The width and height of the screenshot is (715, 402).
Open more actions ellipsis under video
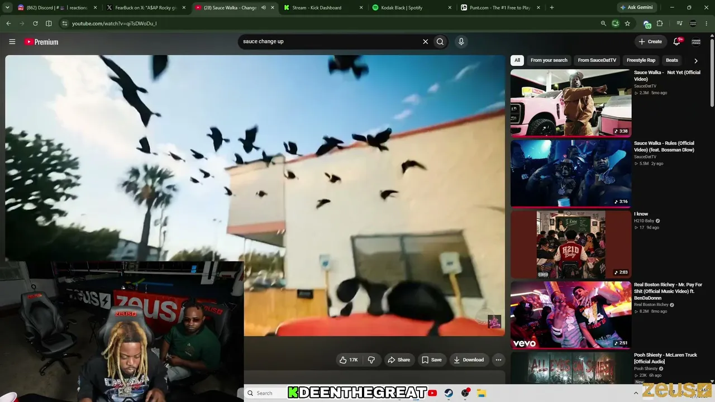tap(498, 360)
